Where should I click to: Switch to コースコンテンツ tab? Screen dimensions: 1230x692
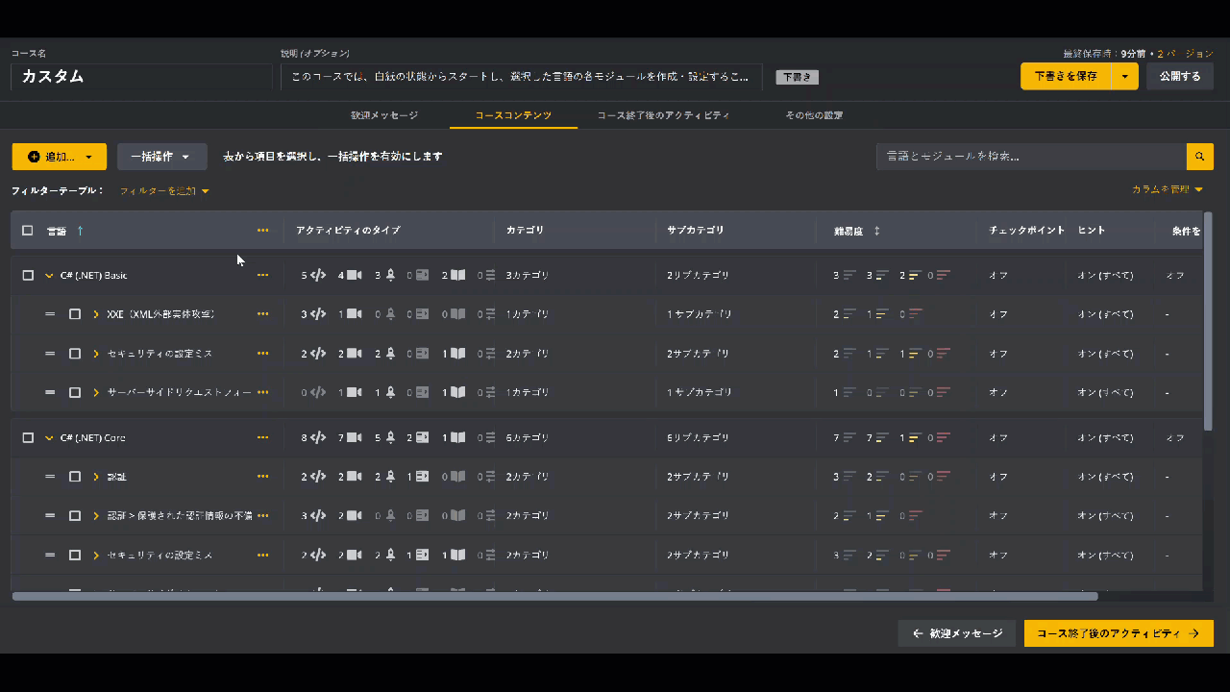[x=513, y=115]
